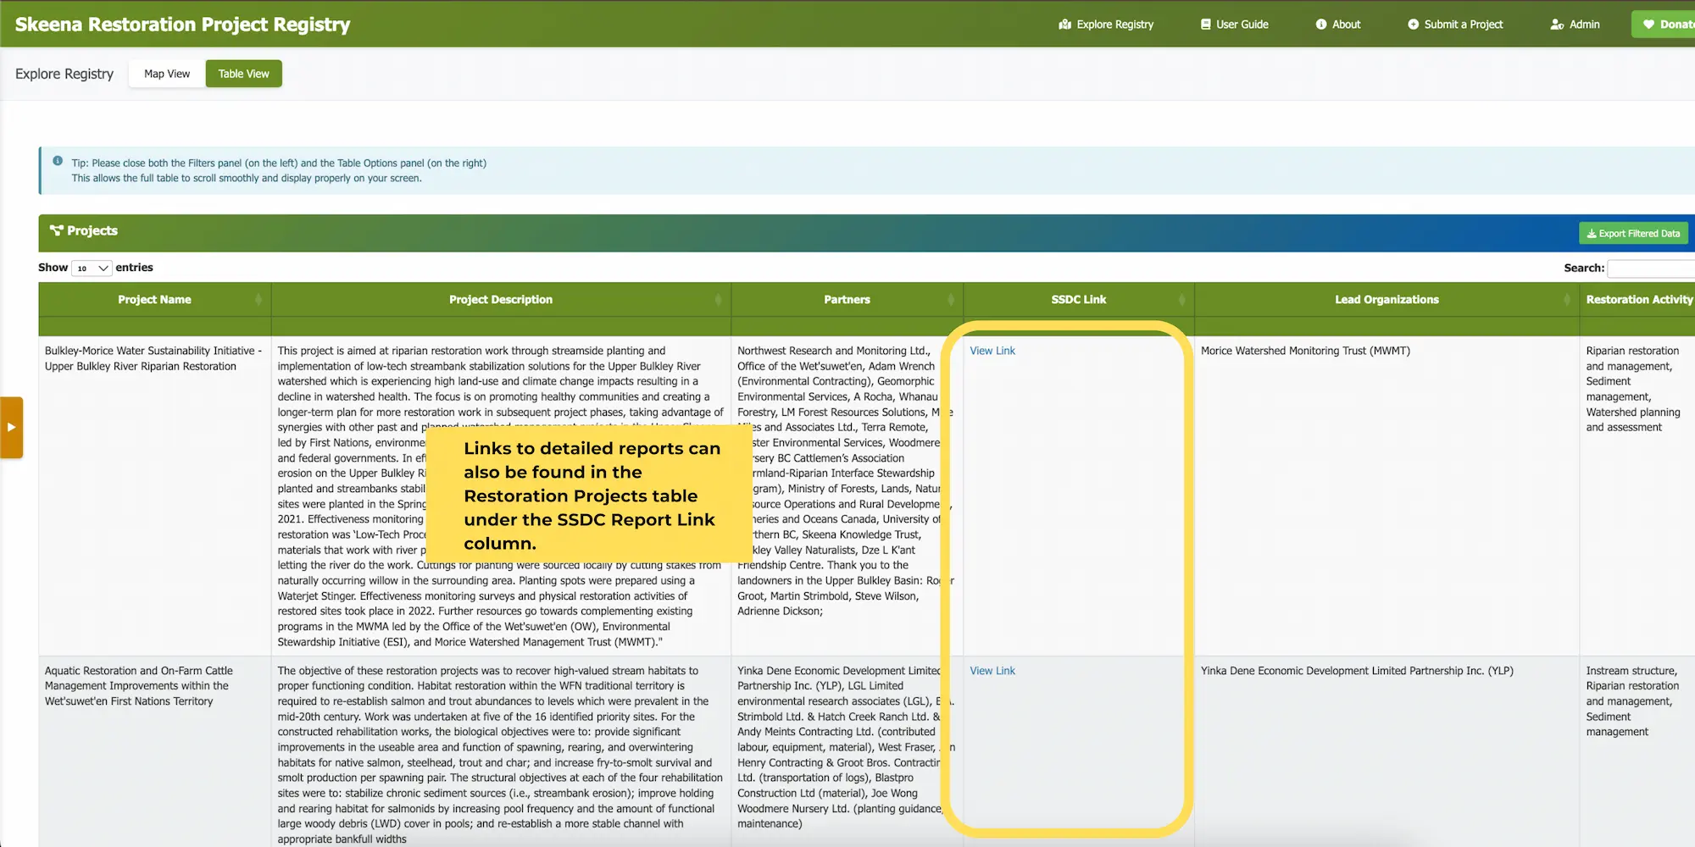Click the Admin user icon

pos(1557,25)
